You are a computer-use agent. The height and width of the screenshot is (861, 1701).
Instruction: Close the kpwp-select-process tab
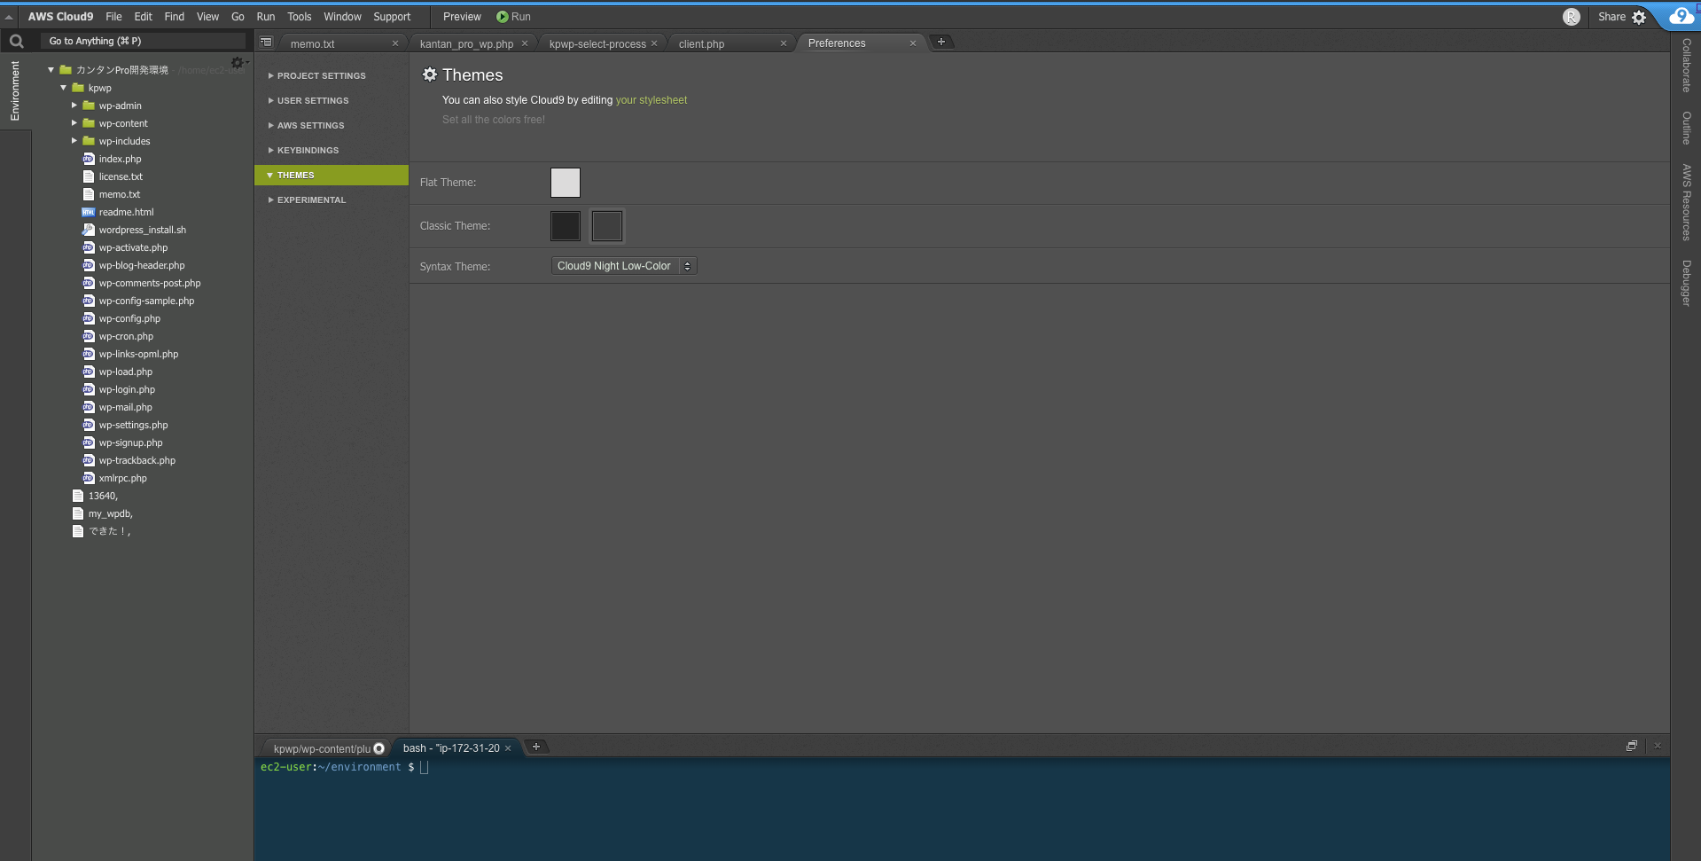click(654, 43)
